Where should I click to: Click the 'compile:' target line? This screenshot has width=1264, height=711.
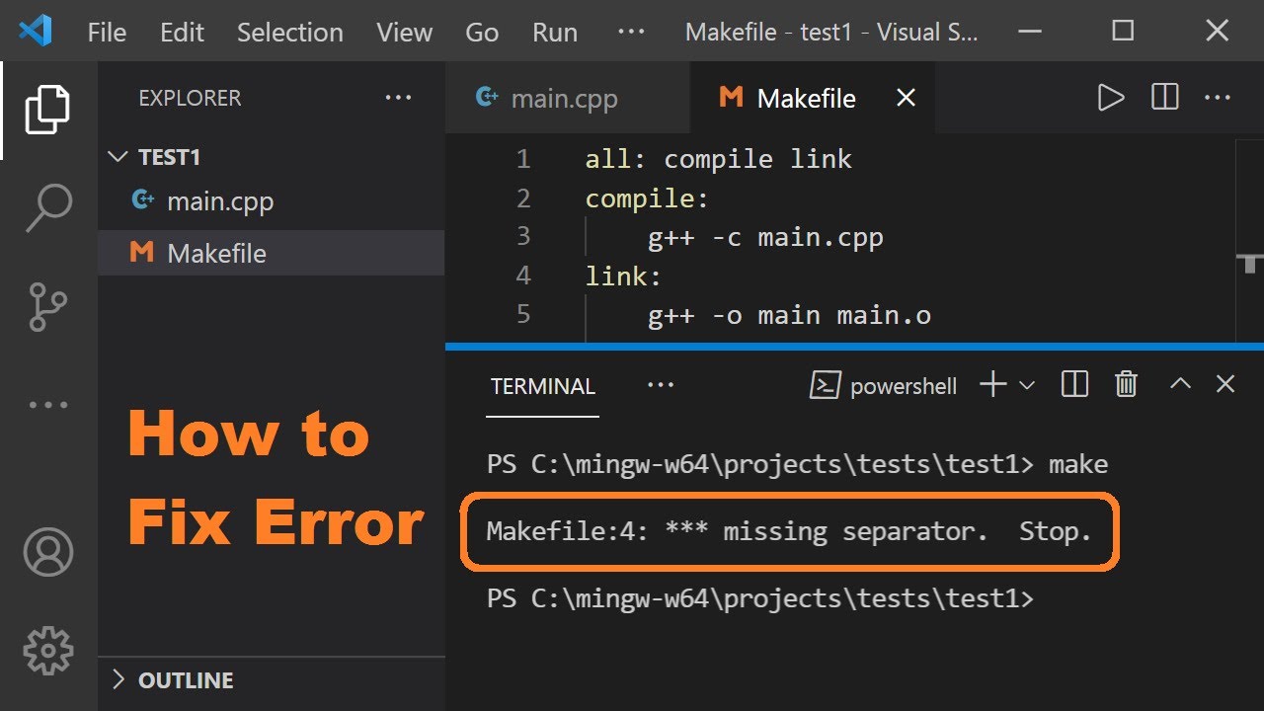647,198
